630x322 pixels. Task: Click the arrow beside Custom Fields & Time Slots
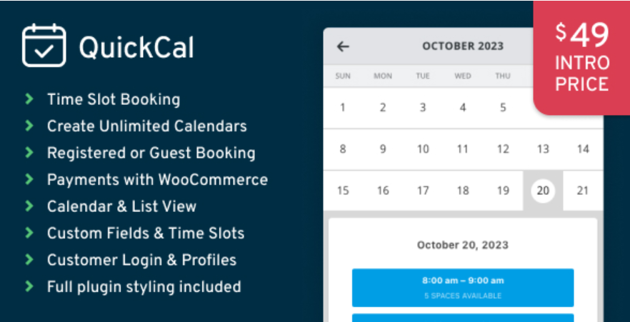tap(29, 233)
